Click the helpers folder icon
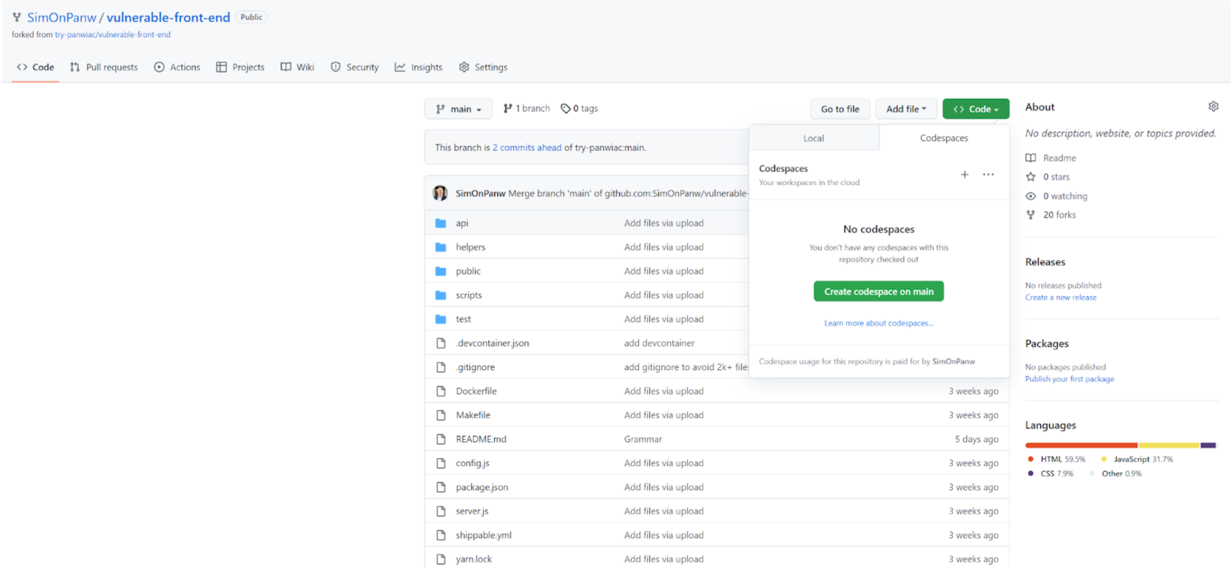1231x568 pixels. coord(440,247)
